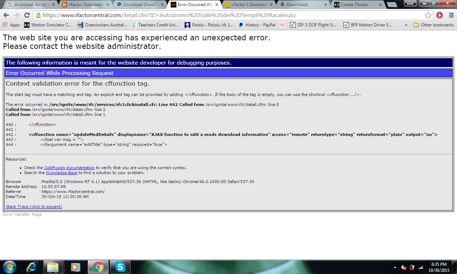
Task: Close the Create Thread tab
Action: point(380,5)
